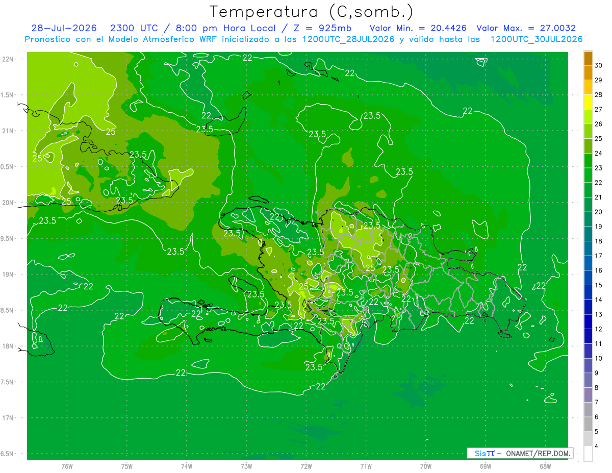Click the legend scale value 4
Image resolution: width=612 pixels, height=473 pixels.
[597, 446]
